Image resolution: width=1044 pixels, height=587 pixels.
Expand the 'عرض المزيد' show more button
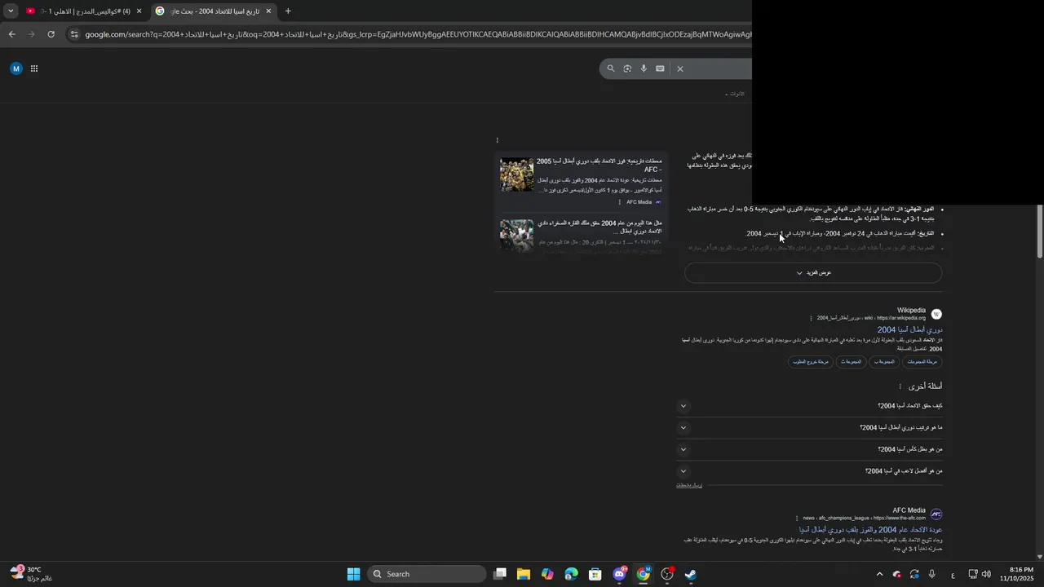click(x=813, y=273)
